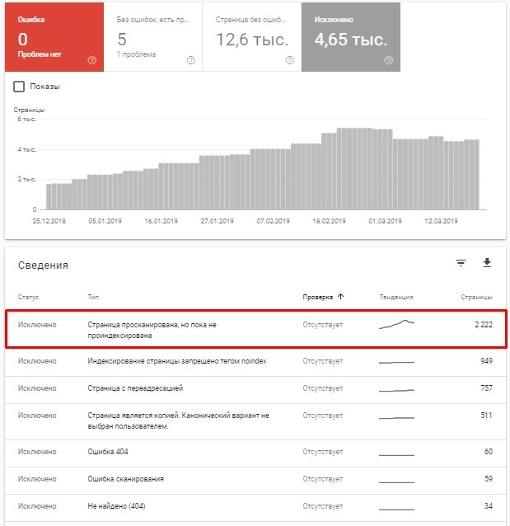Enable the Показы checkbox
This screenshot has width=510, height=526.
tap(19, 87)
